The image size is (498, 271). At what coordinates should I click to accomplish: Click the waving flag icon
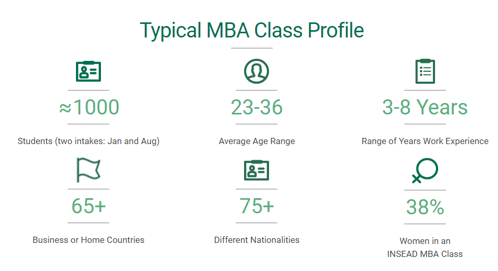point(88,170)
